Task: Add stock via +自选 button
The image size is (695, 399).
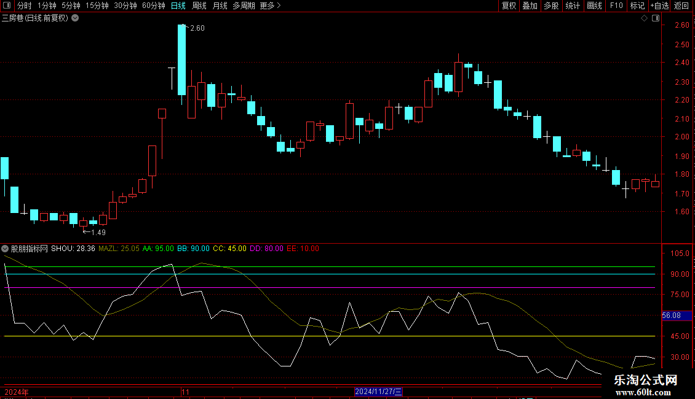Action: [659, 6]
